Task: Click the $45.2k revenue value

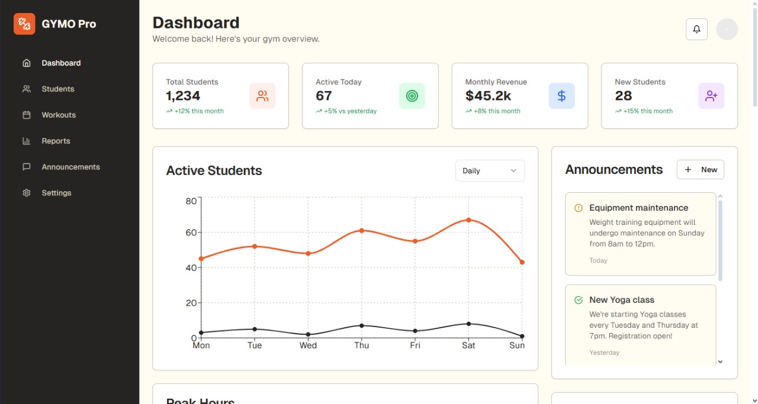Action: [x=488, y=96]
